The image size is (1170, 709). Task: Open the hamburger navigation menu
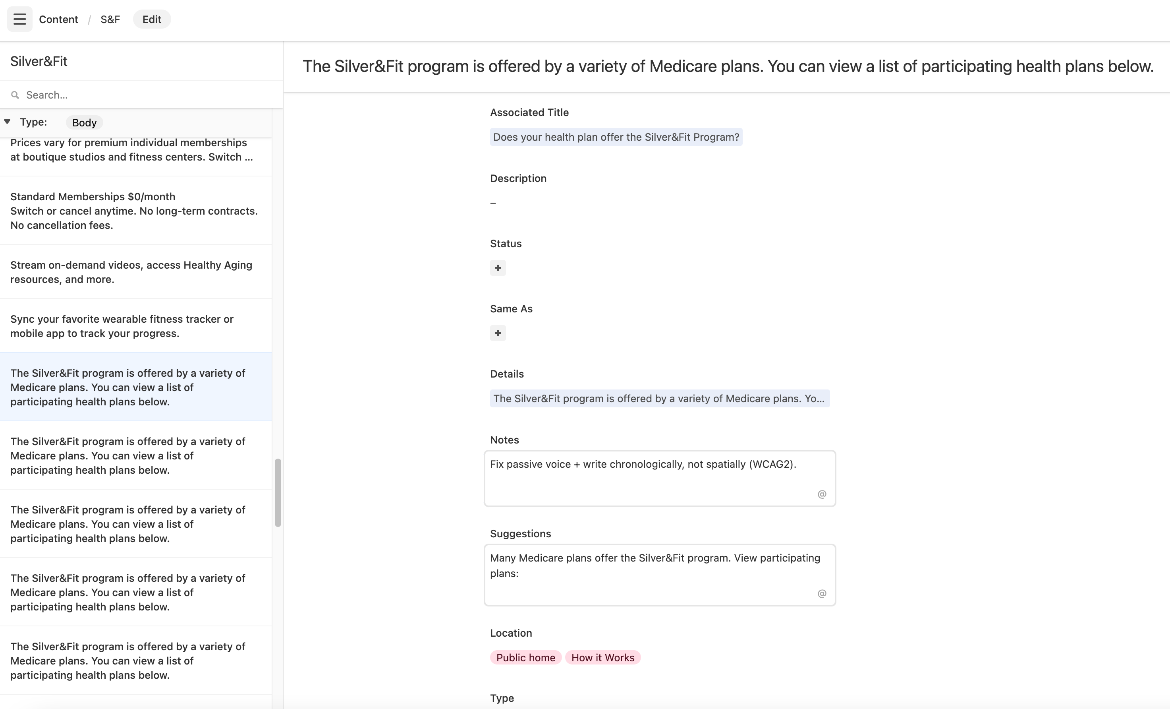[19, 19]
